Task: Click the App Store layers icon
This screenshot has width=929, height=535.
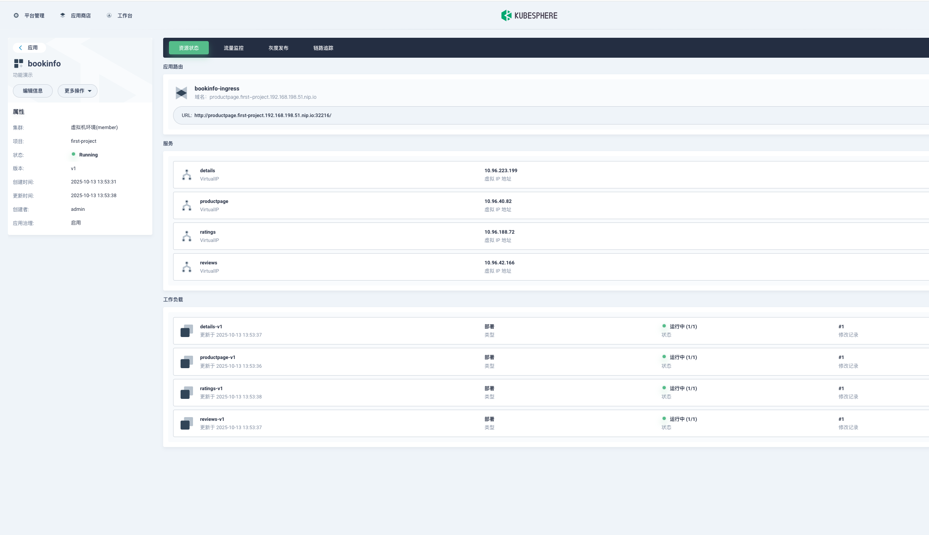Action: tap(63, 15)
